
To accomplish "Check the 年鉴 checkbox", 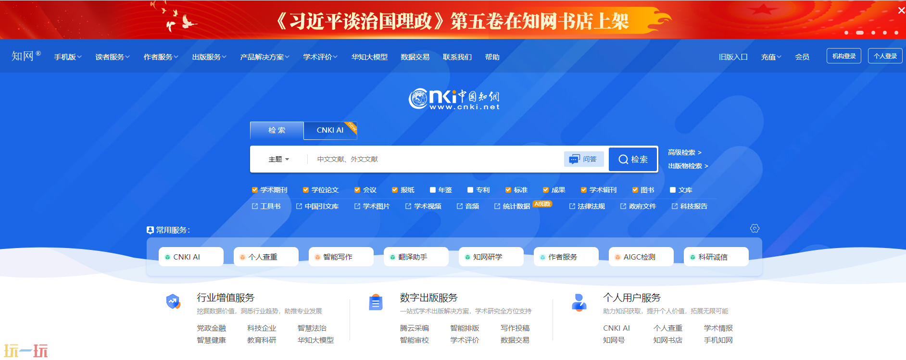I will (x=433, y=190).
